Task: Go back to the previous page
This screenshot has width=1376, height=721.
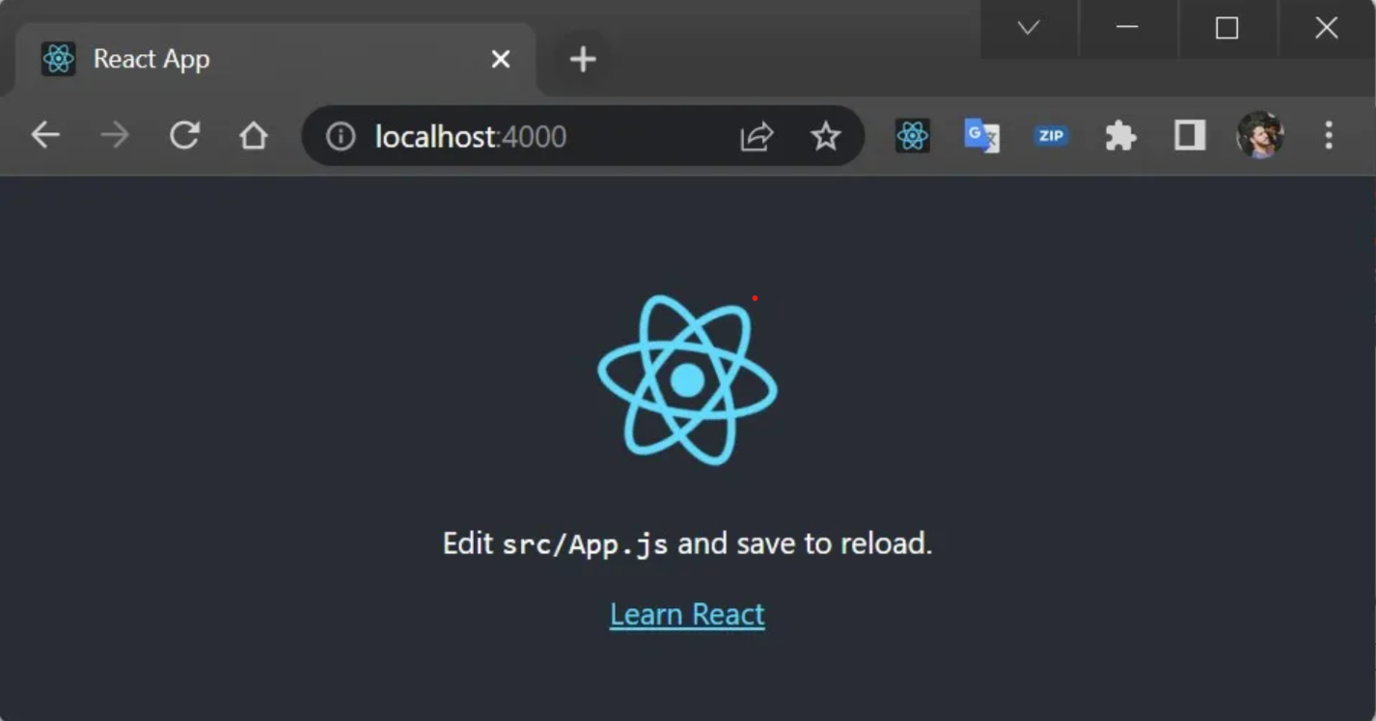Action: click(45, 136)
